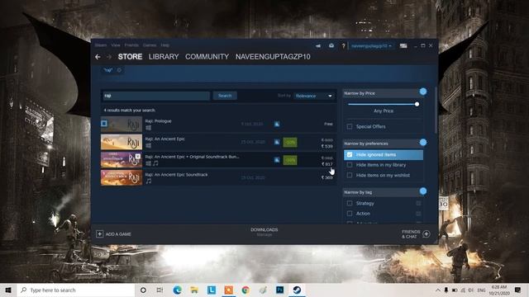
Task: Open the STORE tab
Action: pos(130,57)
